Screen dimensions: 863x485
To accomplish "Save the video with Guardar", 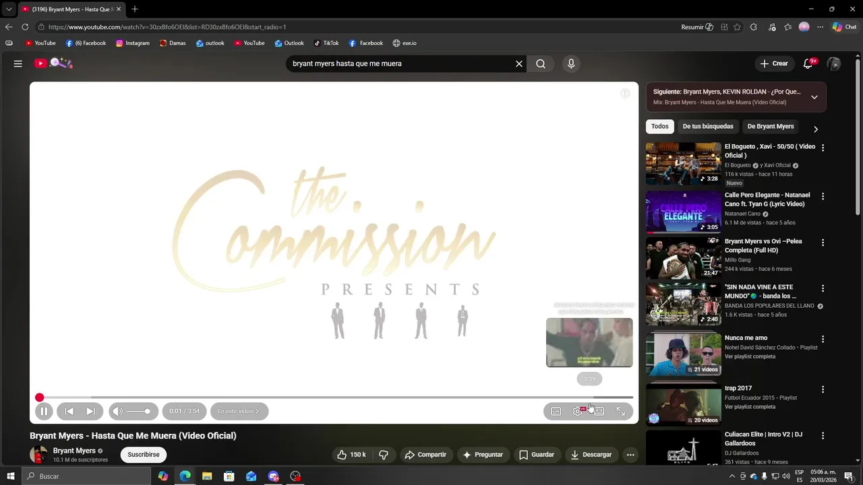I will pyautogui.click(x=537, y=455).
